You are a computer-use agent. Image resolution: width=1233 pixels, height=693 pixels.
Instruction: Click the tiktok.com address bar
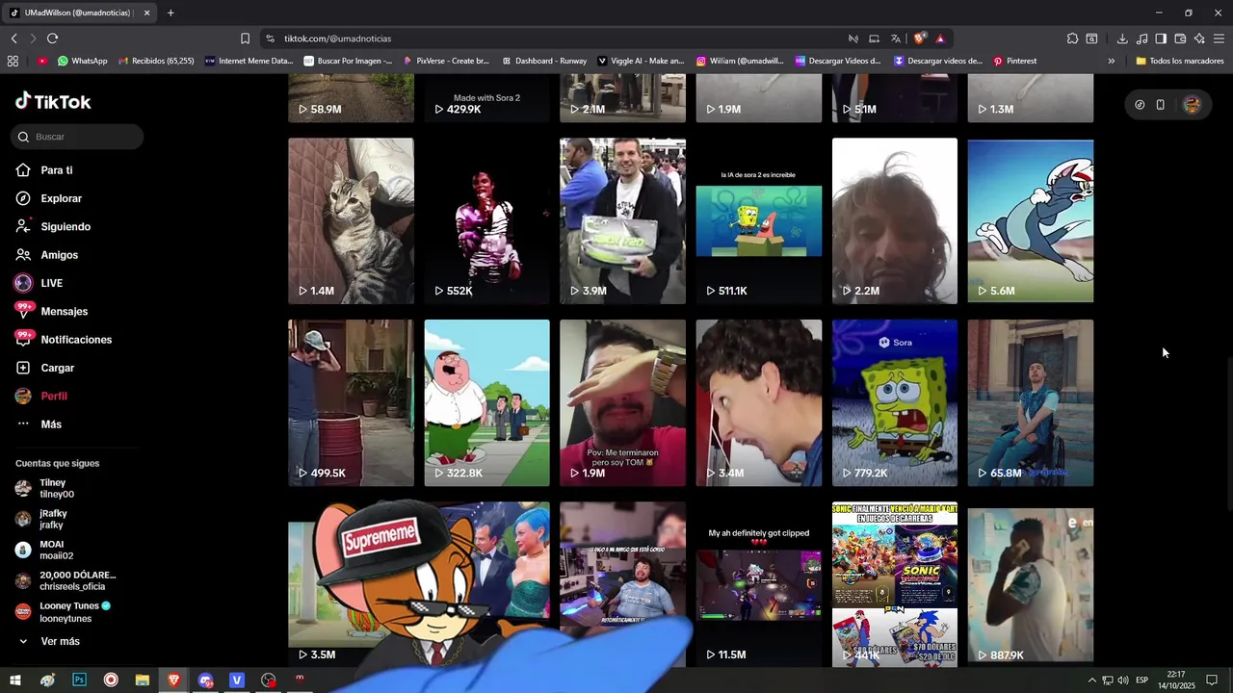pyautogui.click(x=559, y=38)
